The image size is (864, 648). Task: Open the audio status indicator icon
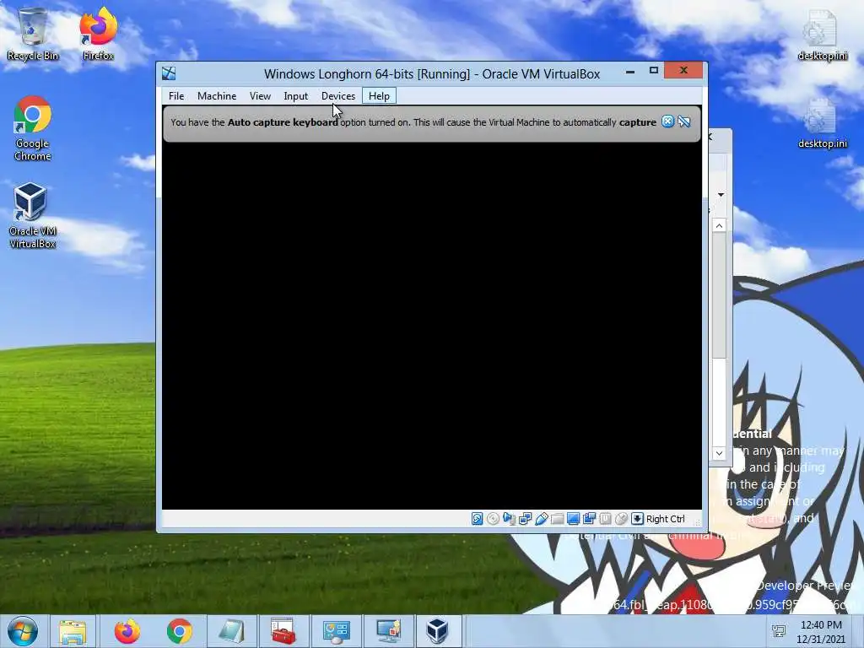point(509,519)
